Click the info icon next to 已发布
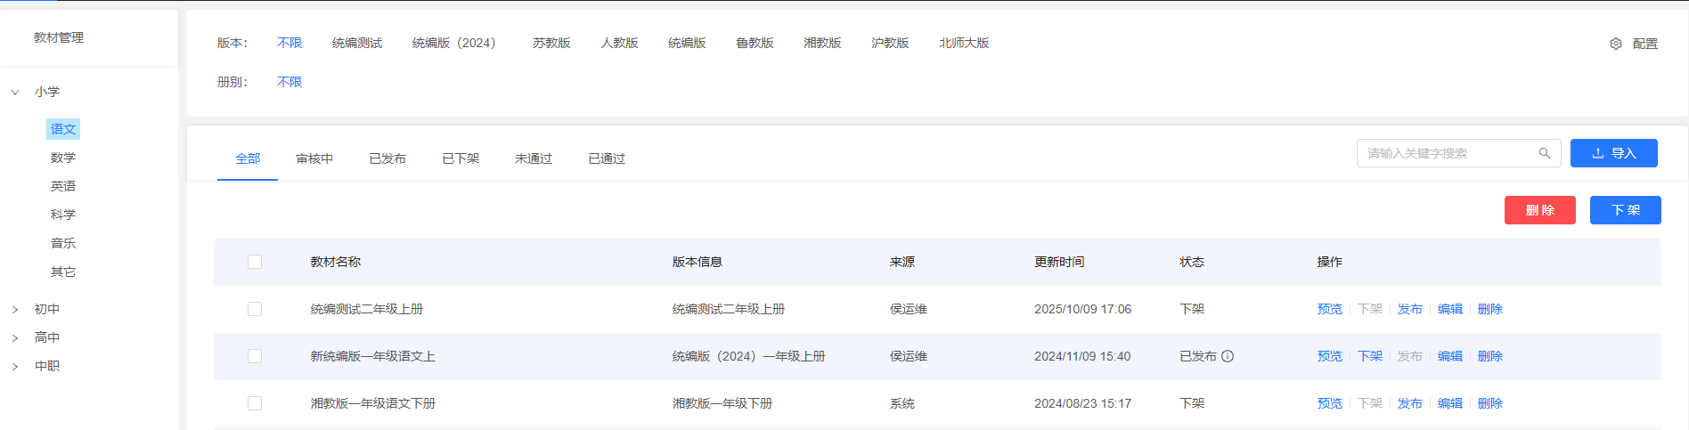The image size is (1689, 430). pyautogui.click(x=1228, y=356)
